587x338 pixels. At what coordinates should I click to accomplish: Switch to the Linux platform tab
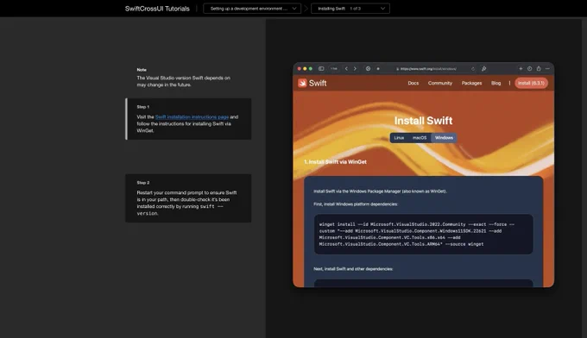(x=399, y=138)
